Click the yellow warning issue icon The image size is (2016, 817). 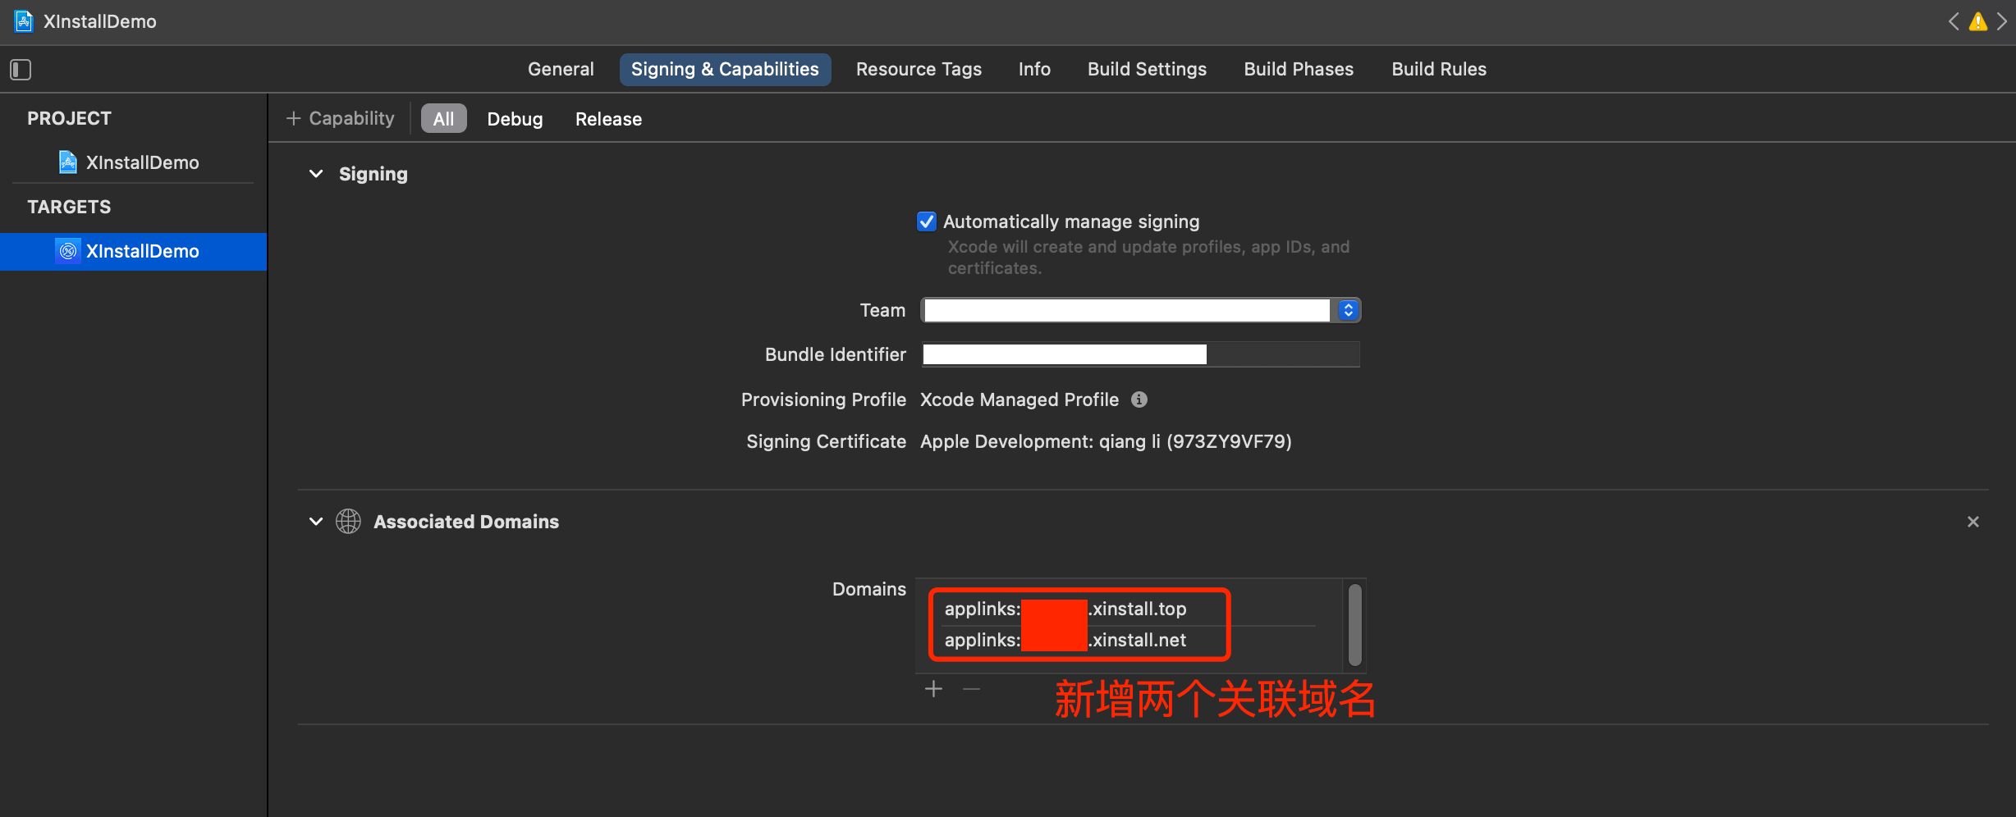[1978, 22]
